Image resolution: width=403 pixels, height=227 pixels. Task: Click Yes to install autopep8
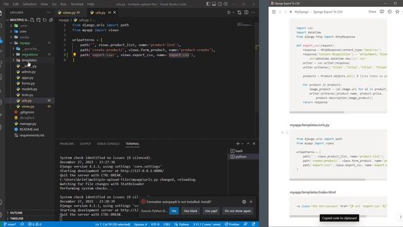(x=174, y=211)
